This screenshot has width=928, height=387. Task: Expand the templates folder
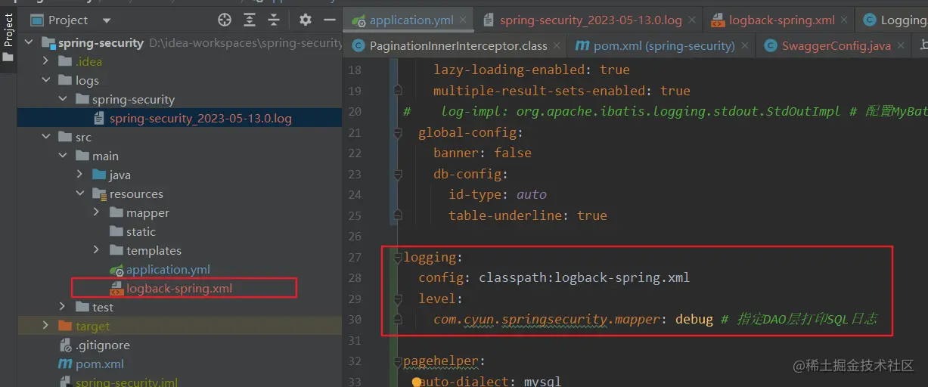coord(96,251)
